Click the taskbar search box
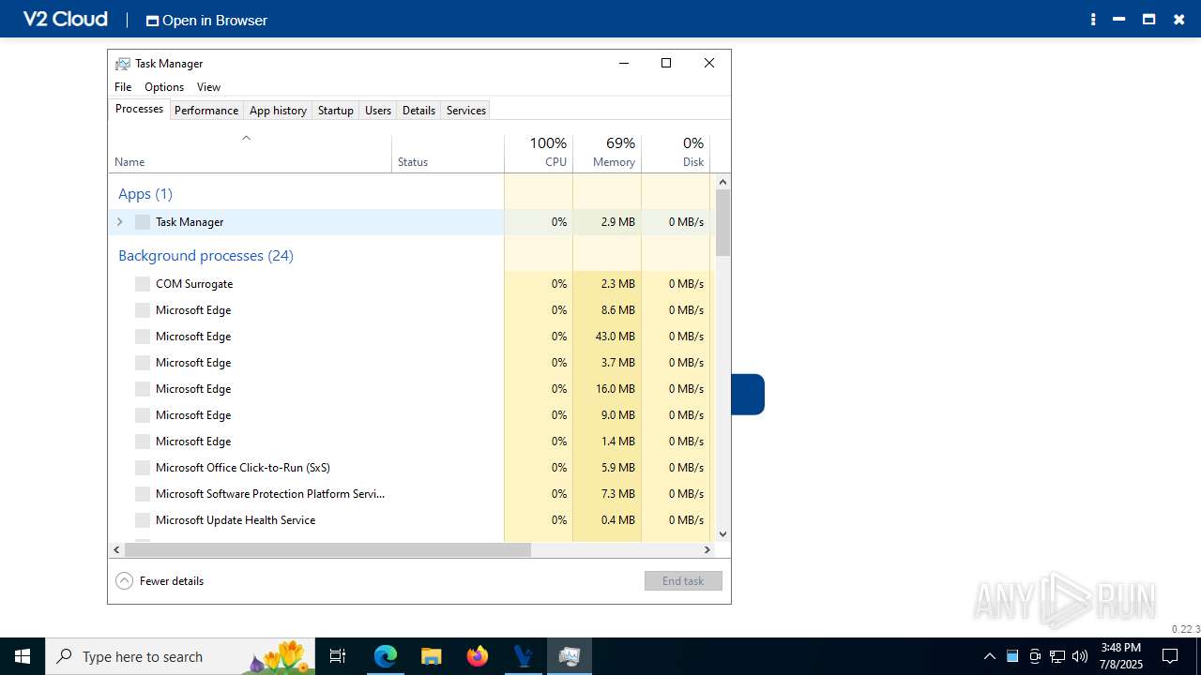Viewport: 1201px width, 675px height. [180, 656]
